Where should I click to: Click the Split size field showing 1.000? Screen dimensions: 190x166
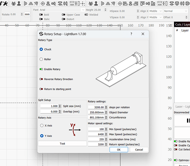pos(50,106)
